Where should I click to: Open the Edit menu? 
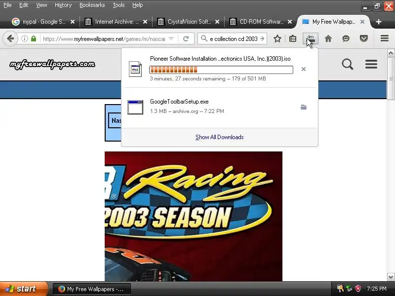tap(24, 5)
